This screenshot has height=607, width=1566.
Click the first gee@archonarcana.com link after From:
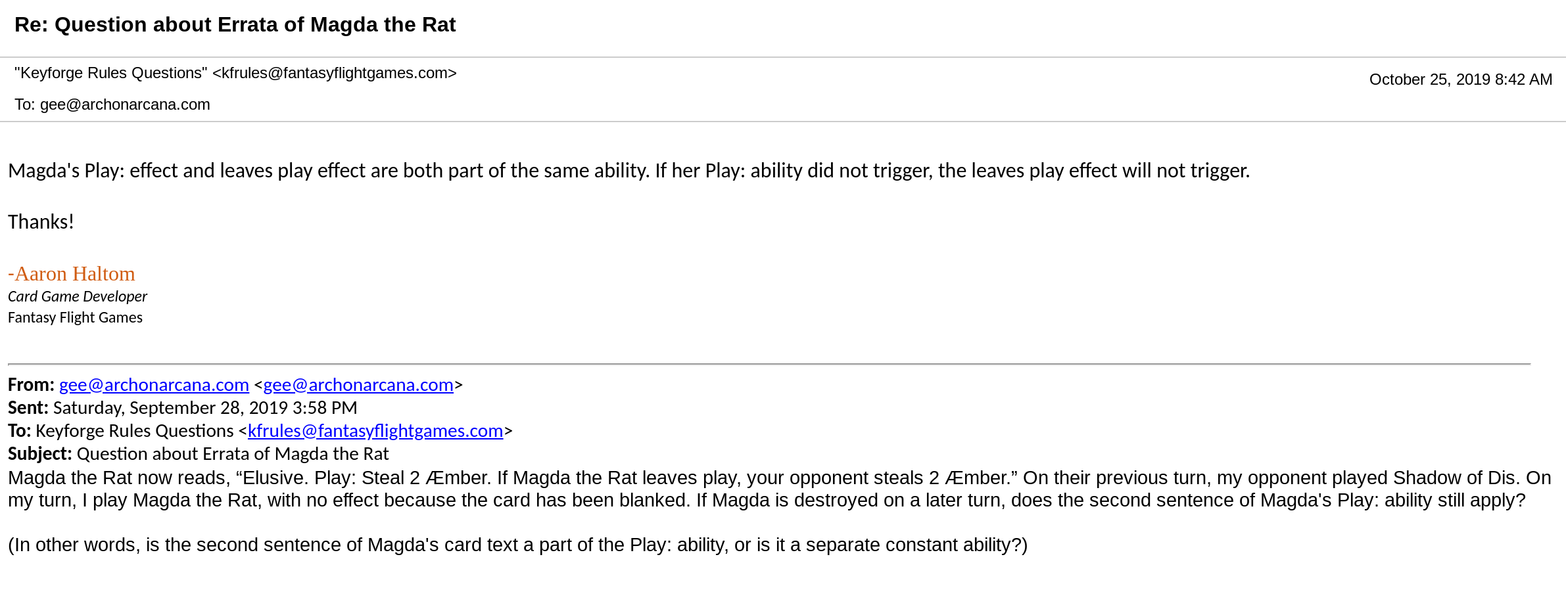pos(154,385)
